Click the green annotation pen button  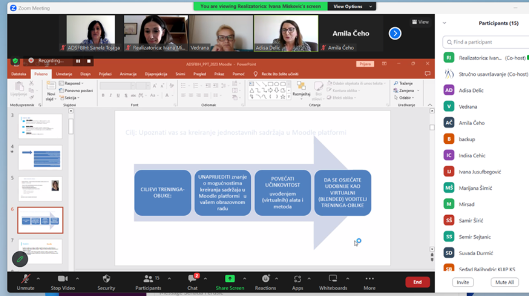click(20, 259)
